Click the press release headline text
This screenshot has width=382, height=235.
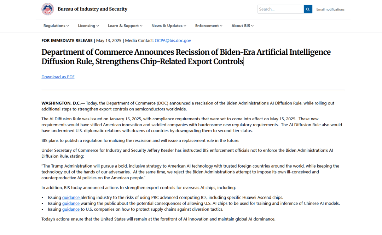186,57
